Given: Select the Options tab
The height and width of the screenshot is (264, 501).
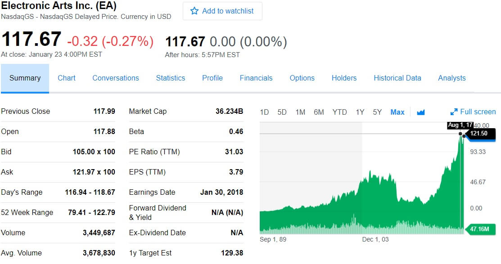Looking at the screenshot, I should point(302,78).
